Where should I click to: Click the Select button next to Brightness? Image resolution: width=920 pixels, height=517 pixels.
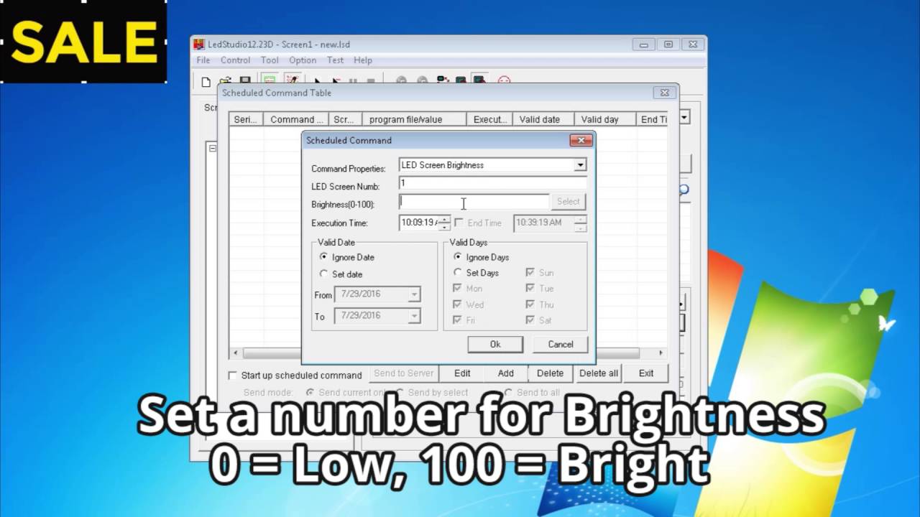[568, 202]
